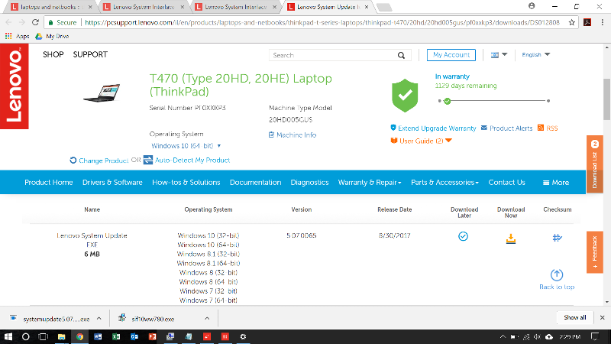The width and height of the screenshot is (611, 344).
Task: Open the English language dropdown
Action: 536,54
